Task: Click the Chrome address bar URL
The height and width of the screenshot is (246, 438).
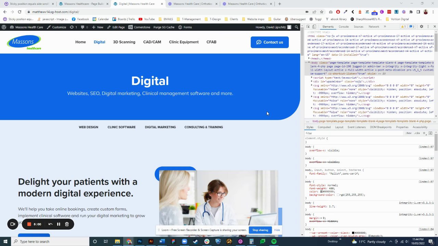Action: 56,12
